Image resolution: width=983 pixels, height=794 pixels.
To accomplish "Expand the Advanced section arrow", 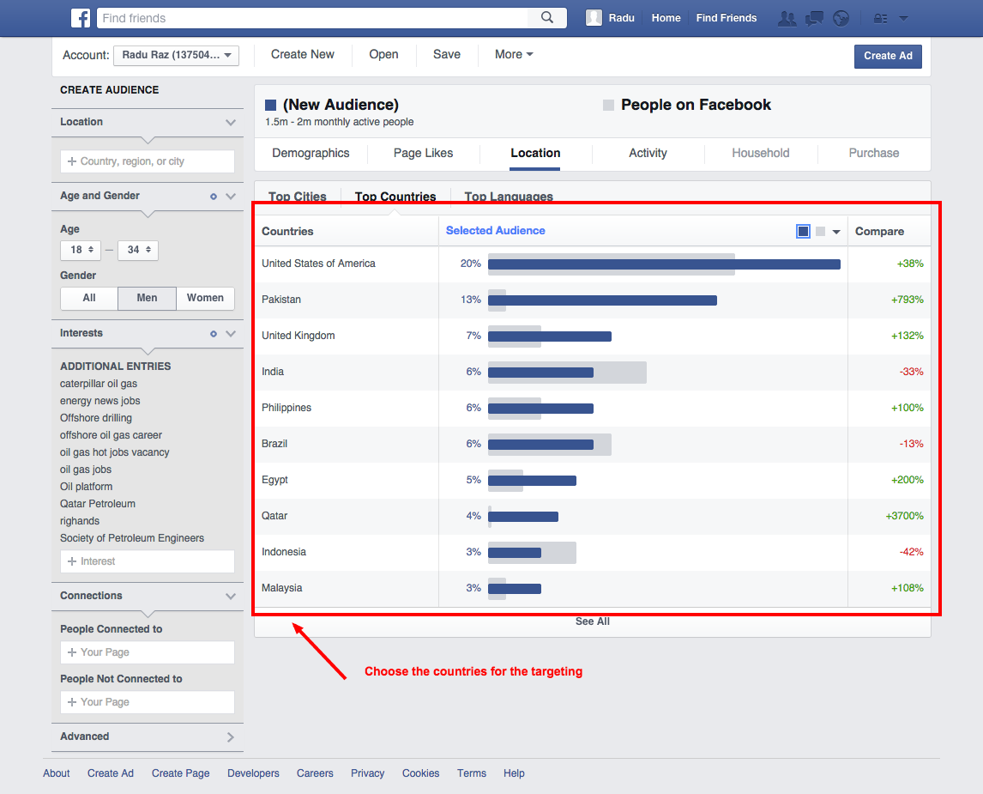I will point(231,737).
